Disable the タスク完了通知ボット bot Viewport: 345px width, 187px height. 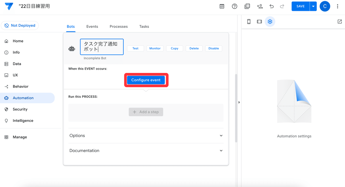coord(214,48)
